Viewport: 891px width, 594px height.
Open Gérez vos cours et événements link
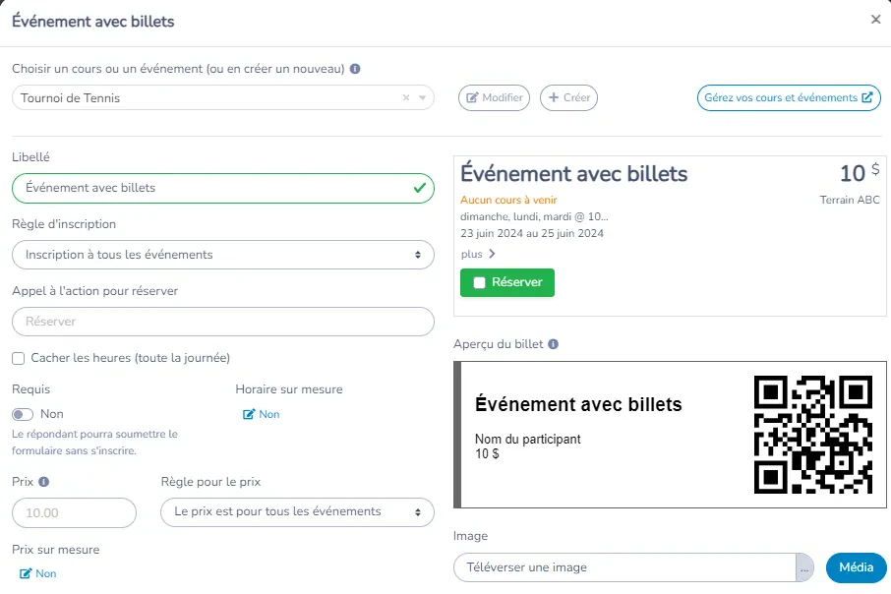click(789, 97)
